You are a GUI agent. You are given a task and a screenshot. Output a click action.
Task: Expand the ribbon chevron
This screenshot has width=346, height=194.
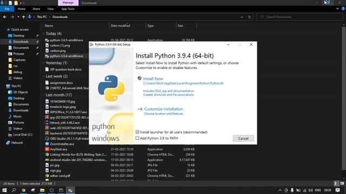pos(337,9)
